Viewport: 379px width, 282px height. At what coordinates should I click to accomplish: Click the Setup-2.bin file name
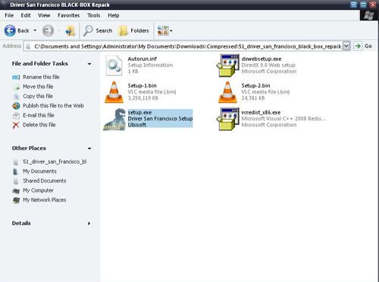click(255, 86)
